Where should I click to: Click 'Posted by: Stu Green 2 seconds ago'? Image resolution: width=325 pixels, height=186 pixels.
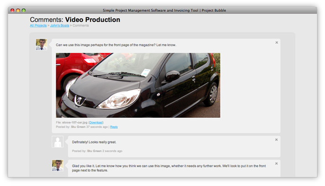[97, 151]
